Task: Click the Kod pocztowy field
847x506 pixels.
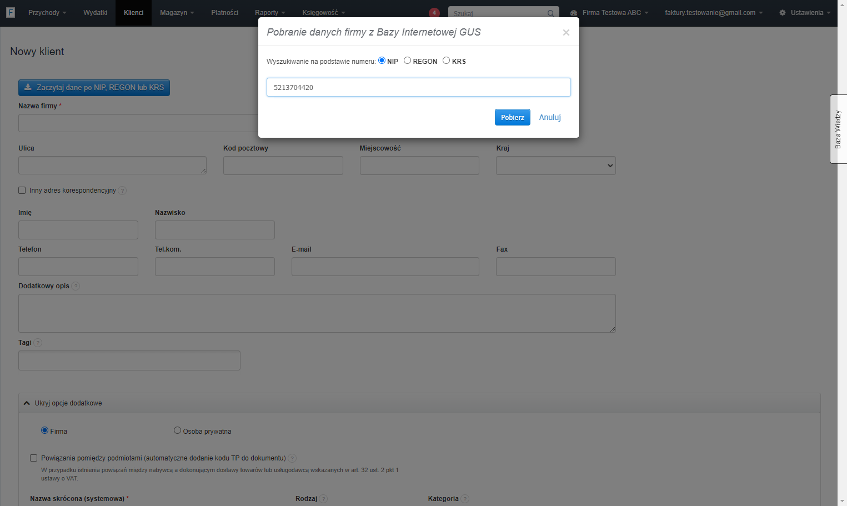Action: [x=283, y=166]
